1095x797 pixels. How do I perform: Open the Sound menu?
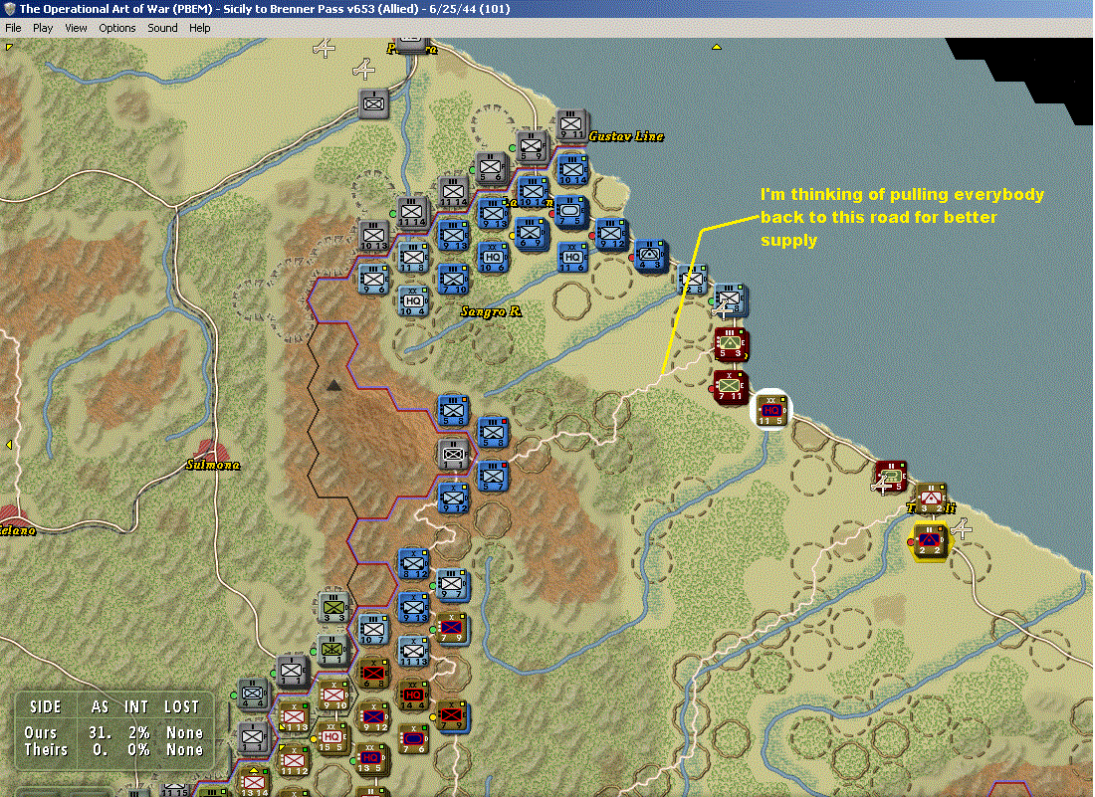[x=162, y=28]
